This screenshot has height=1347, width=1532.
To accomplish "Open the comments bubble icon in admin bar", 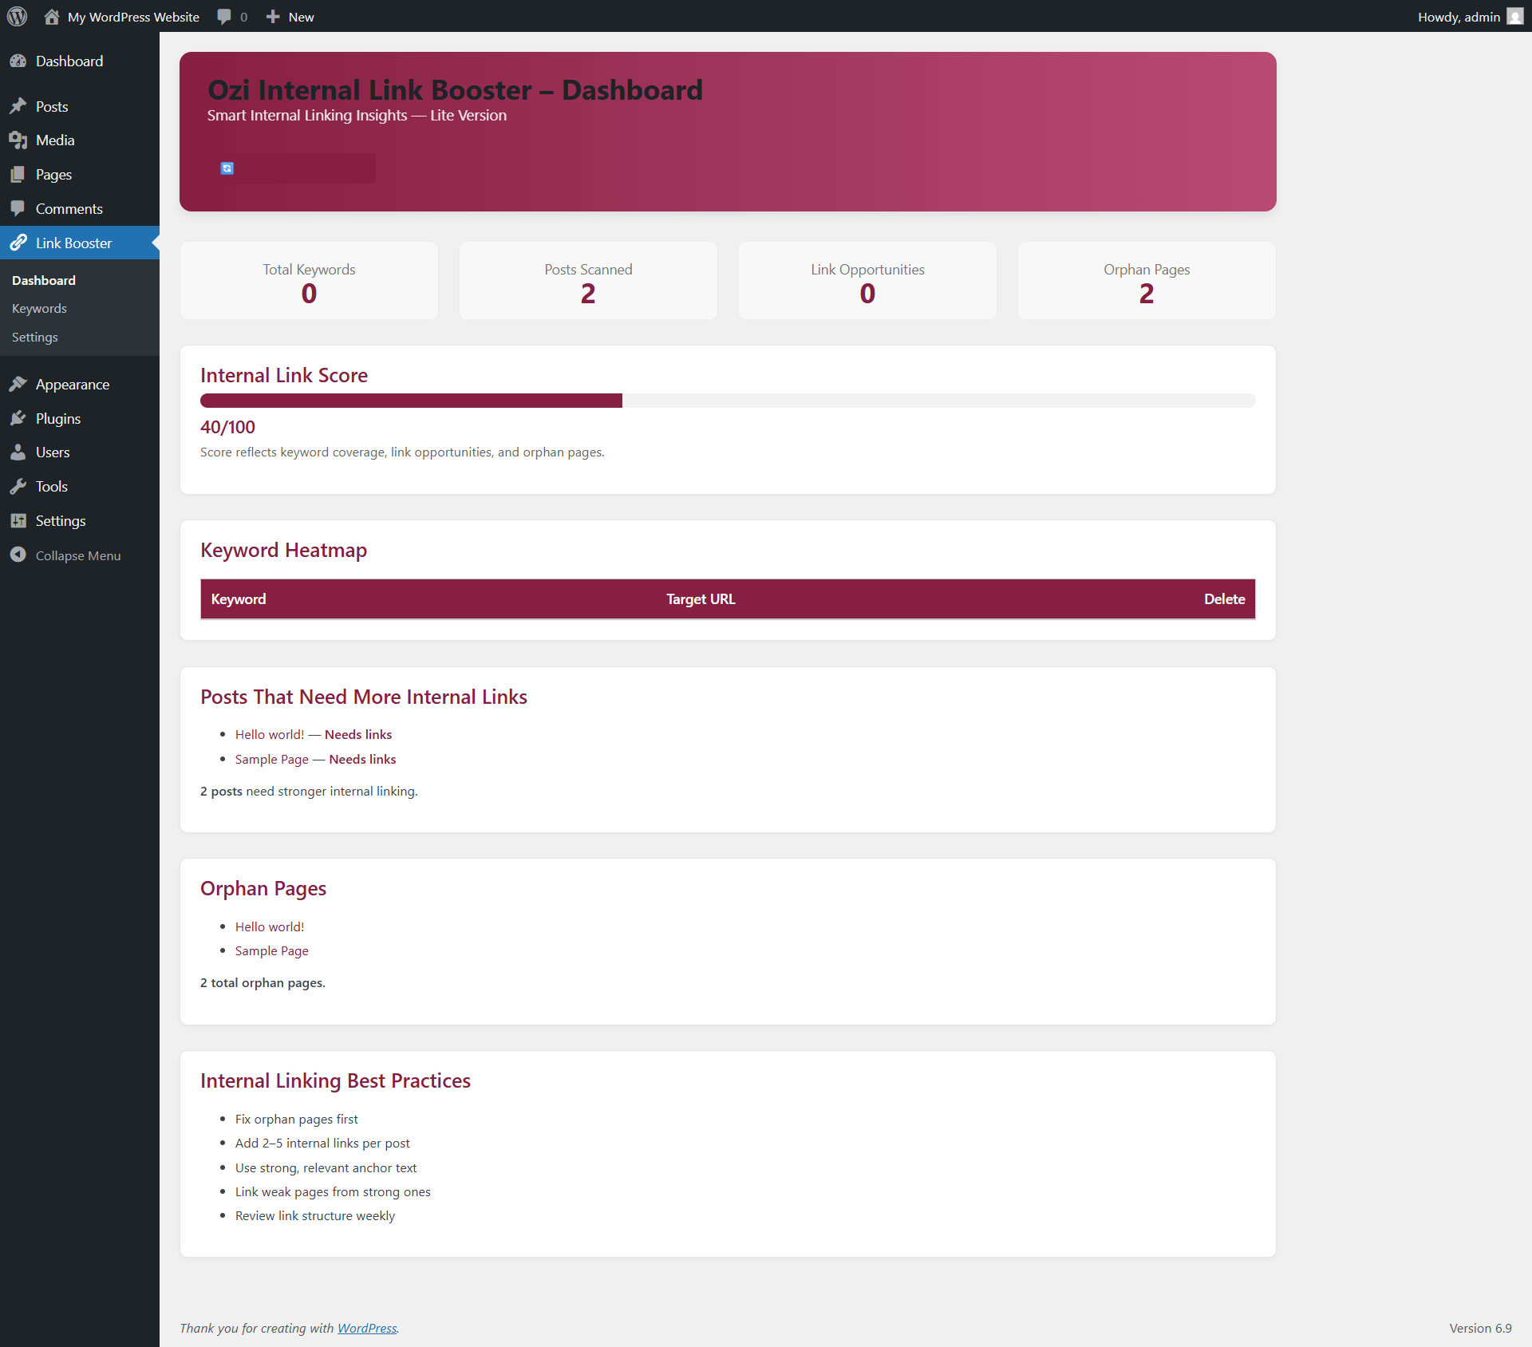I will (x=224, y=17).
